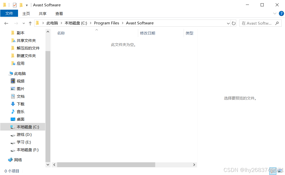
Task: Click Program Files in the address breadcrumb
Action: (106, 23)
